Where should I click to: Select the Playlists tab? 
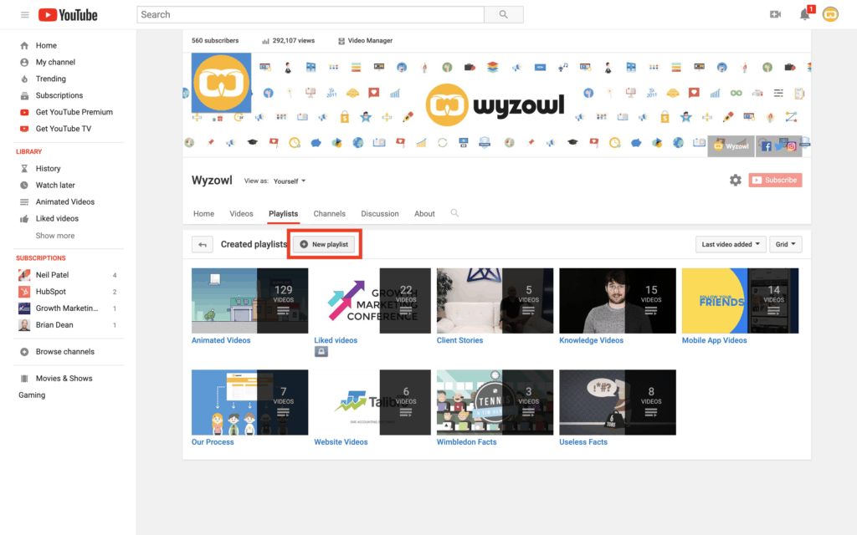point(283,214)
